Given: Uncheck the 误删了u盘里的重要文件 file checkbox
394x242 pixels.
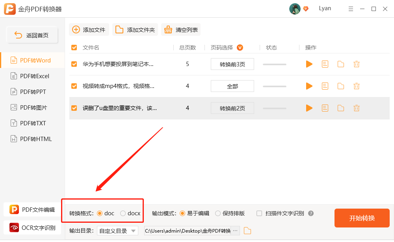Looking at the screenshot, I should coord(74,108).
